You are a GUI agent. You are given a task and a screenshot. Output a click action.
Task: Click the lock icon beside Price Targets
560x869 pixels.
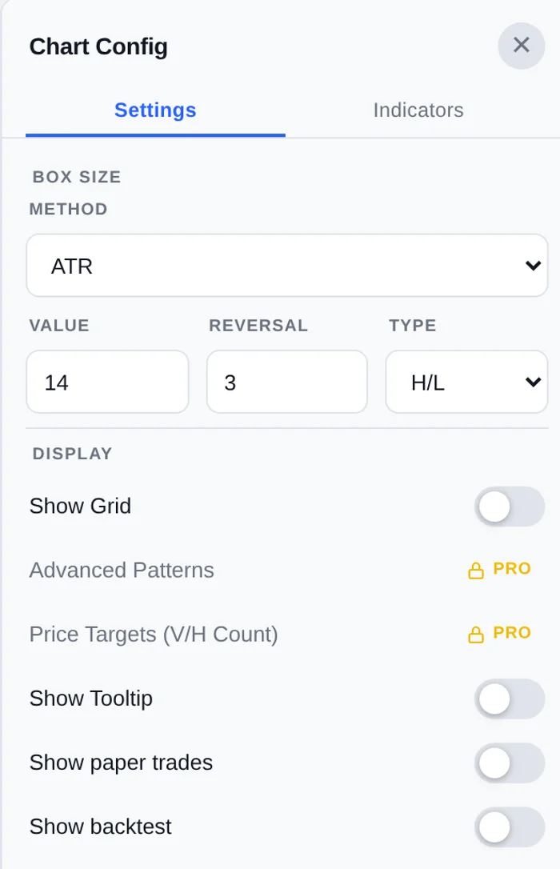[x=476, y=635]
